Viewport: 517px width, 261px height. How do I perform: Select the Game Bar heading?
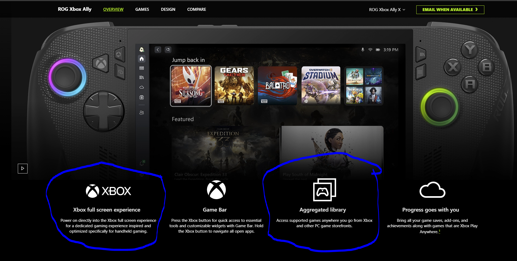pos(215,210)
